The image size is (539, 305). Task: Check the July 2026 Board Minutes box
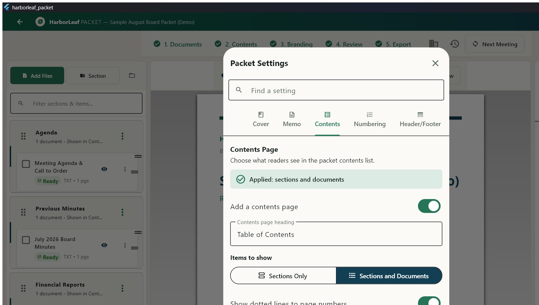point(26,240)
